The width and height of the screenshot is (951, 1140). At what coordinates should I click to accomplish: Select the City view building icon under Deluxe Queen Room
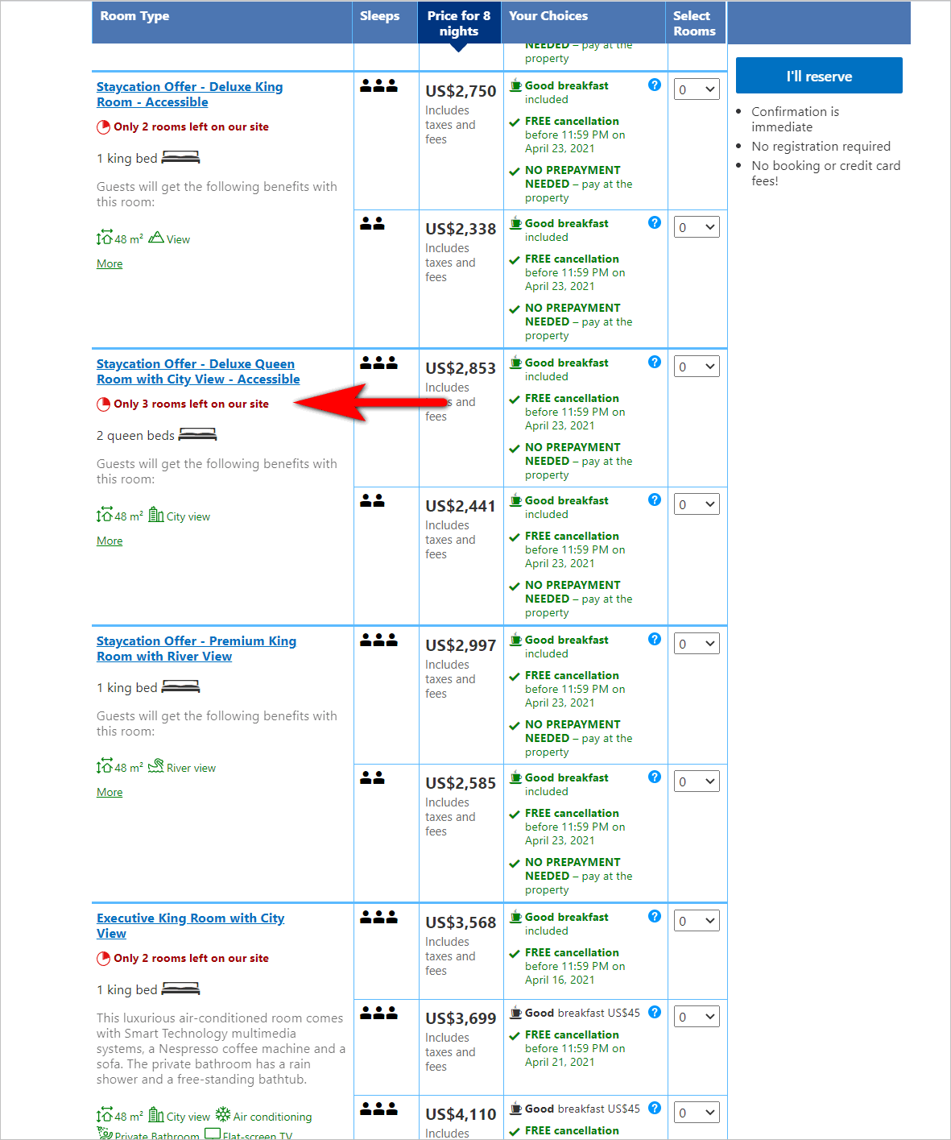click(158, 516)
